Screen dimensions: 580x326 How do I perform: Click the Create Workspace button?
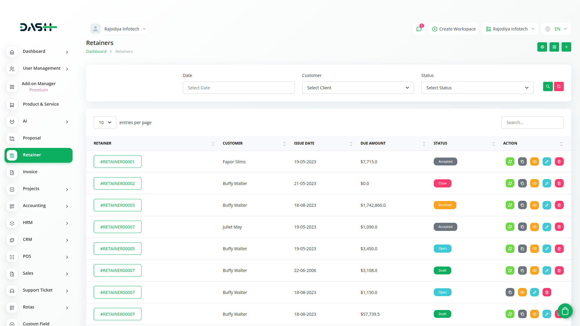[454, 29]
